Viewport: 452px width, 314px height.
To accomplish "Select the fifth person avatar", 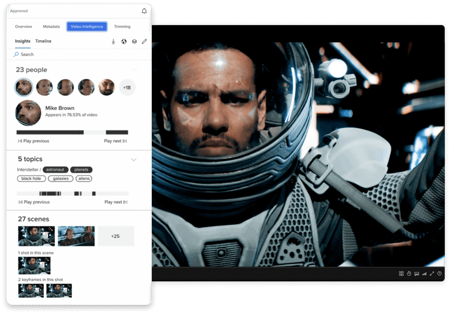I will click(107, 87).
